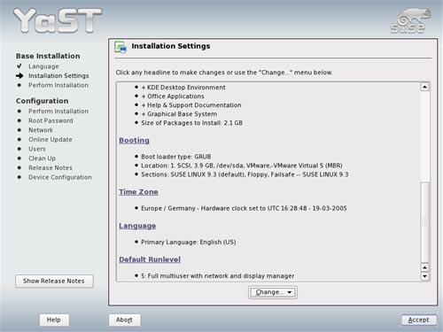Select Clean Up step in sidebar

click(42, 158)
